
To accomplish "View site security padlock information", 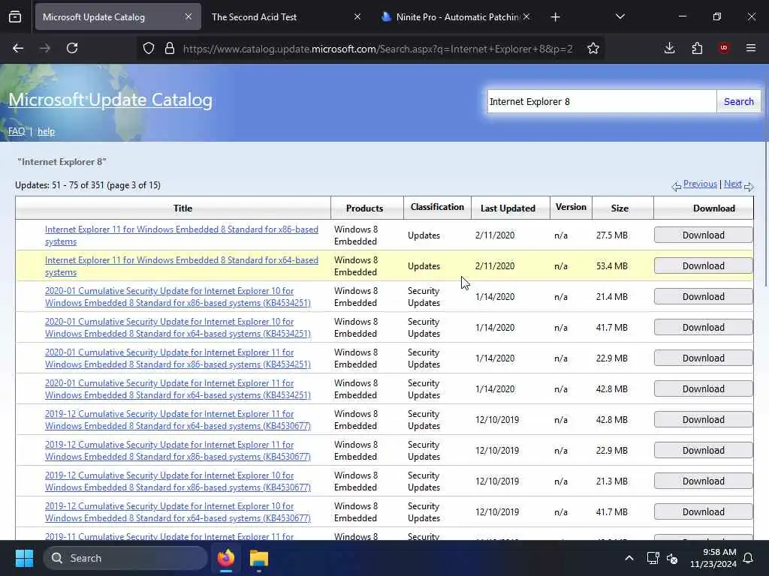I will (170, 48).
